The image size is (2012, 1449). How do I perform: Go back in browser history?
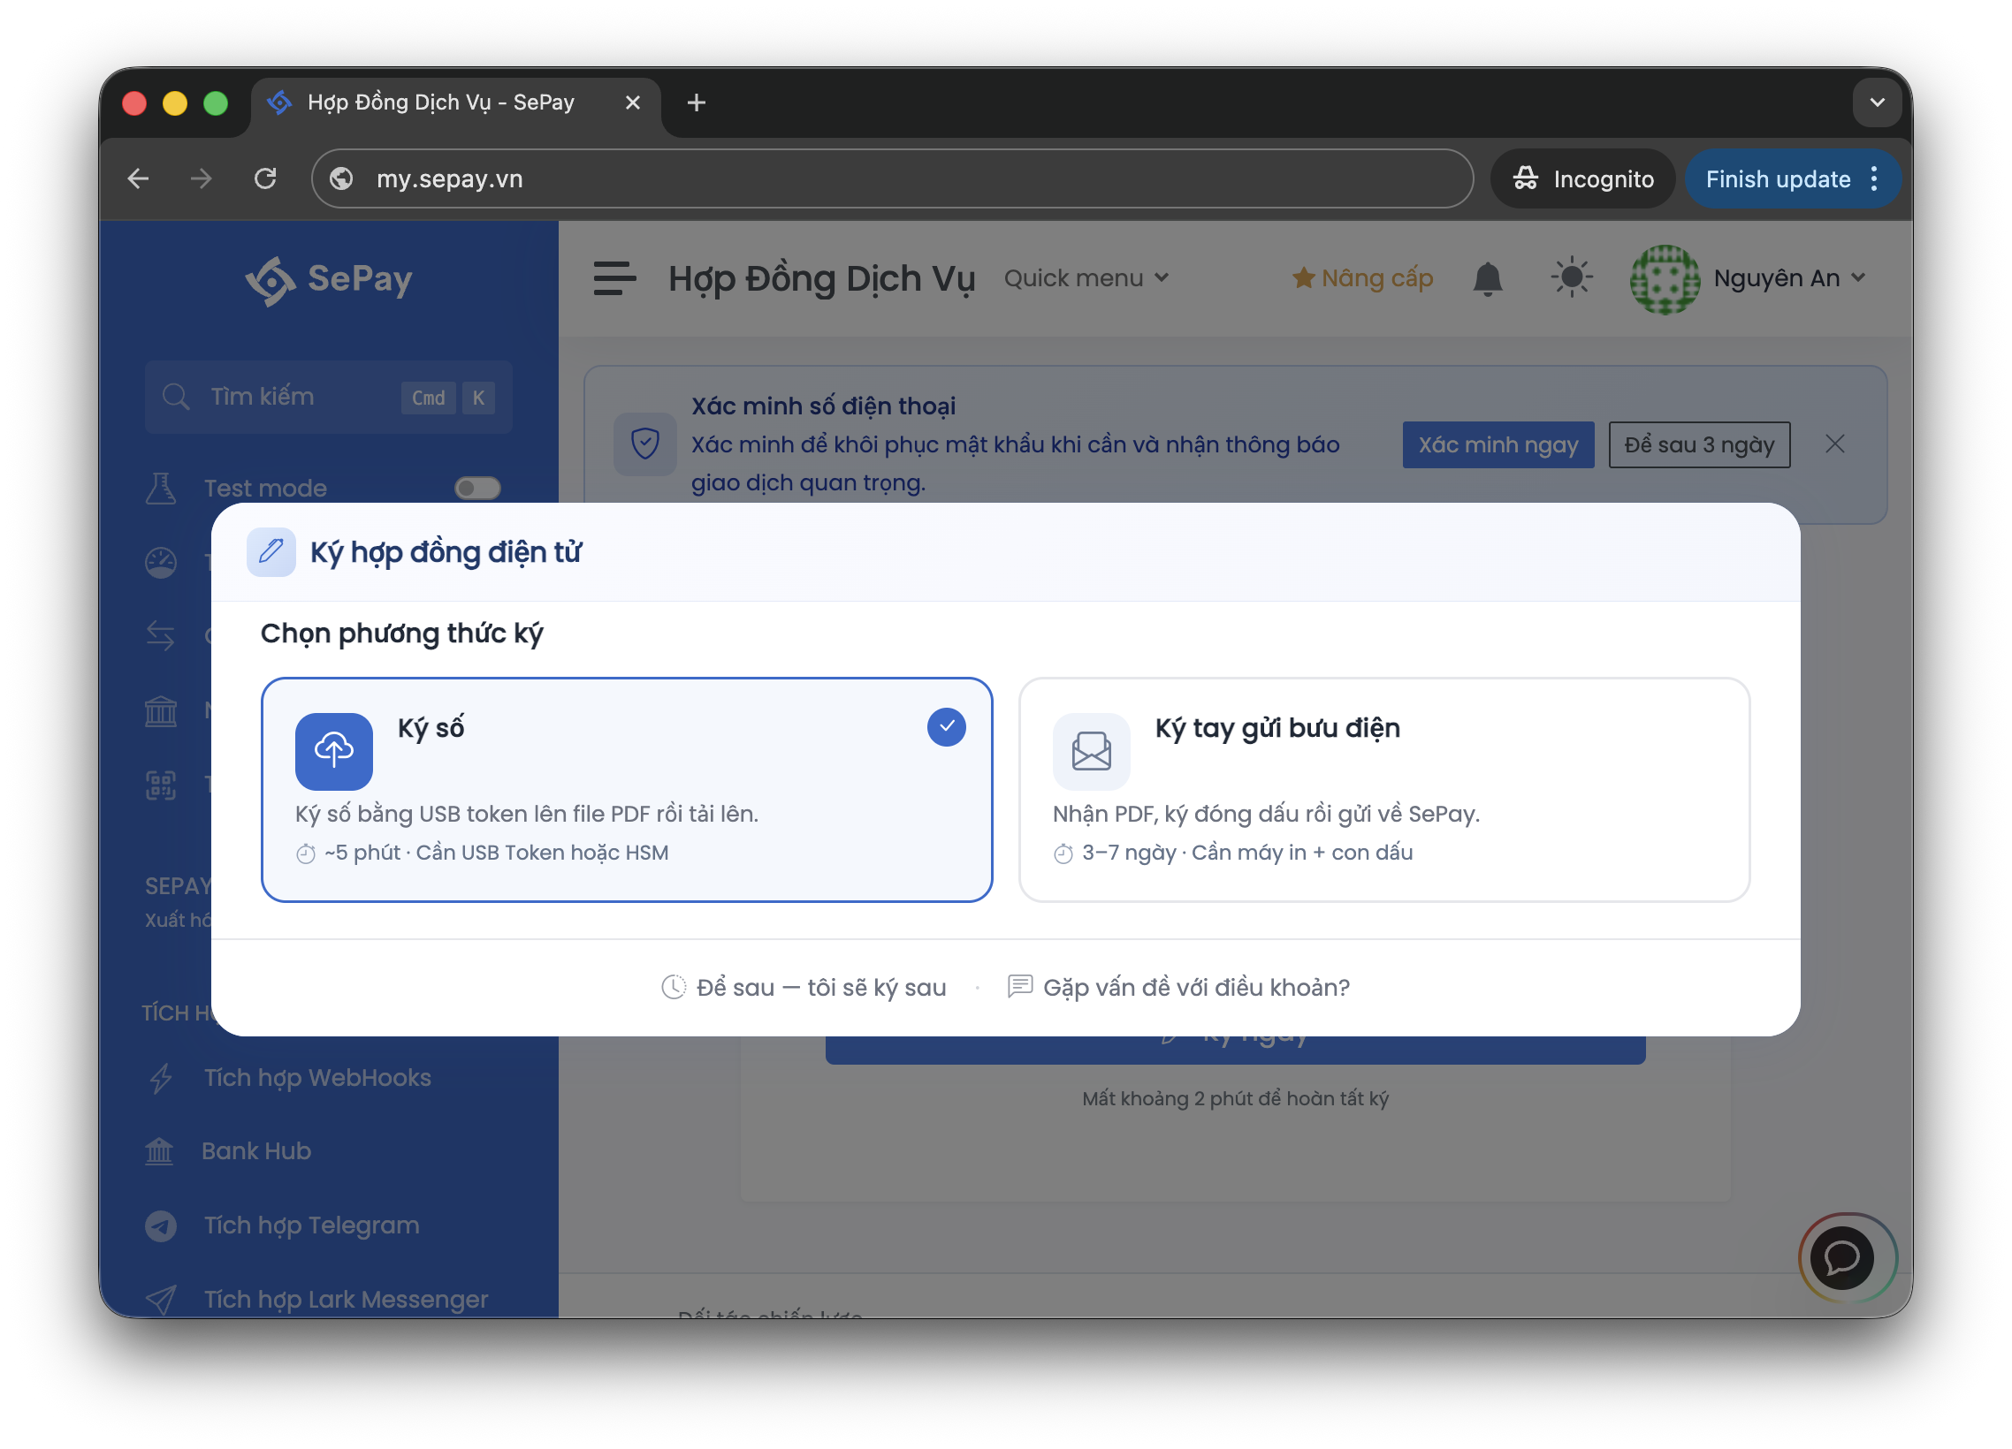click(x=139, y=179)
